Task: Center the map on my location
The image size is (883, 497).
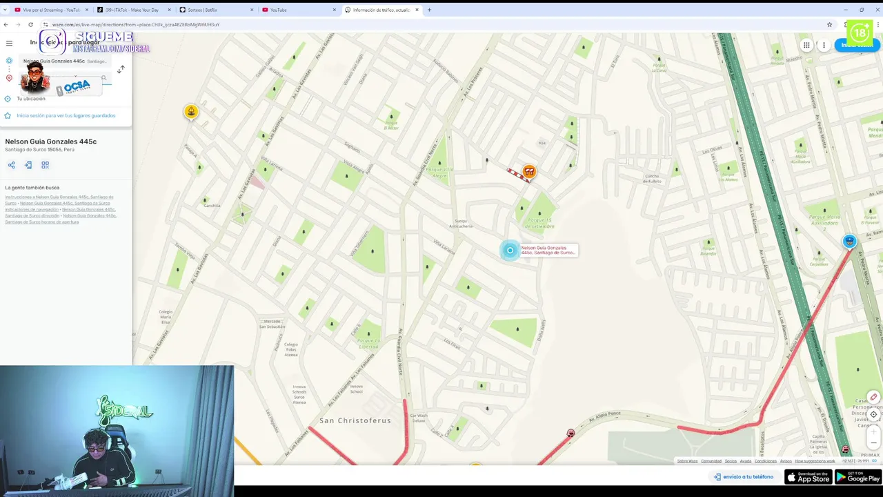Action: click(873, 414)
